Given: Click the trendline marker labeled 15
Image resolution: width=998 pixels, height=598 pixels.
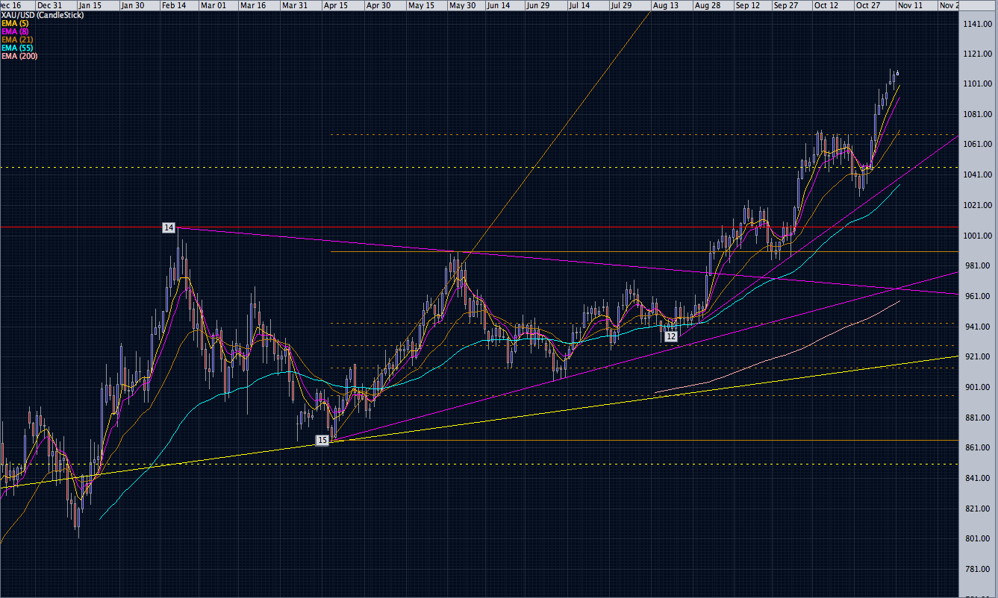Looking at the screenshot, I should point(322,440).
